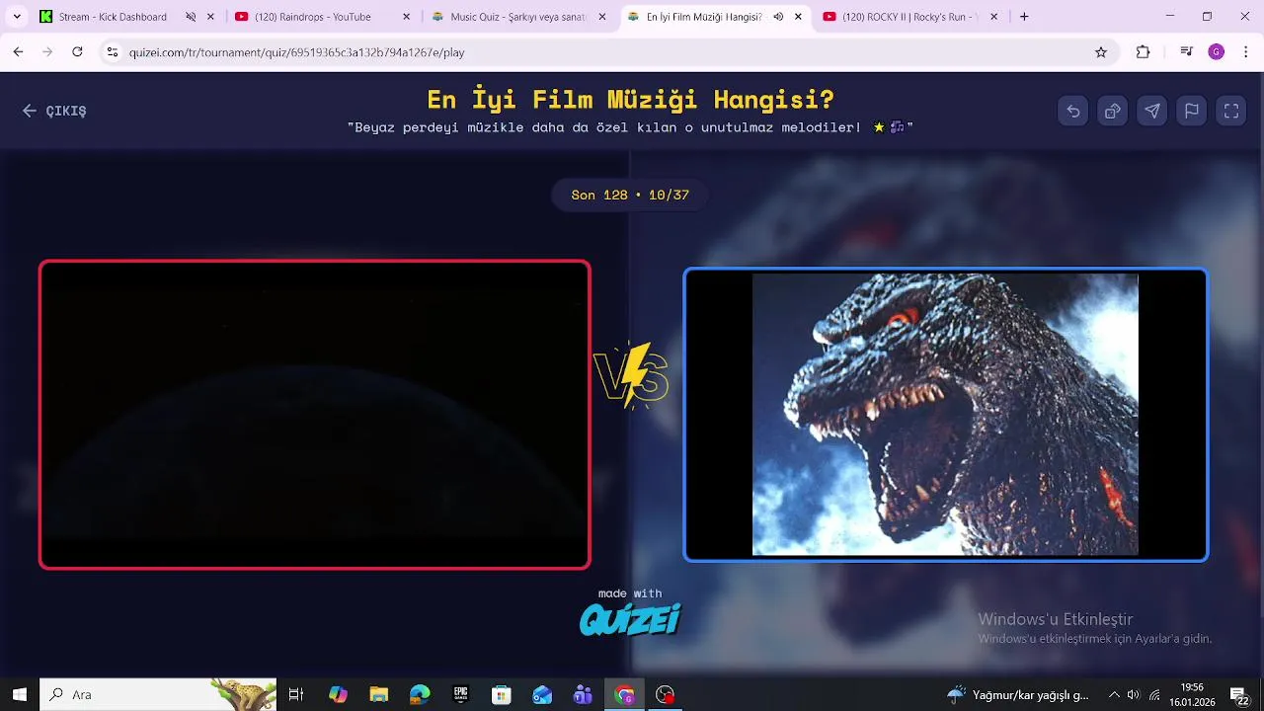Reload the current page
Image resolution: width=1264 pixels, height=711 pixels.
tap(77, 52)
